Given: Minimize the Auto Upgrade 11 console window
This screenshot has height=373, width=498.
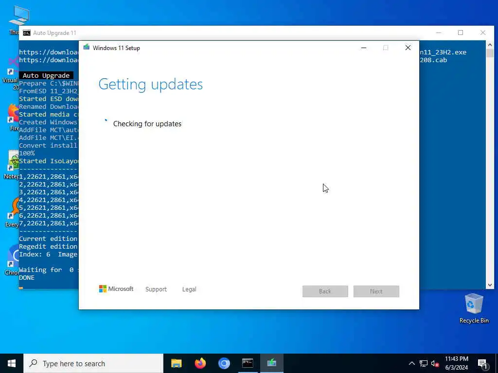Looking at the screenshot, I should [x=439, y=33].
